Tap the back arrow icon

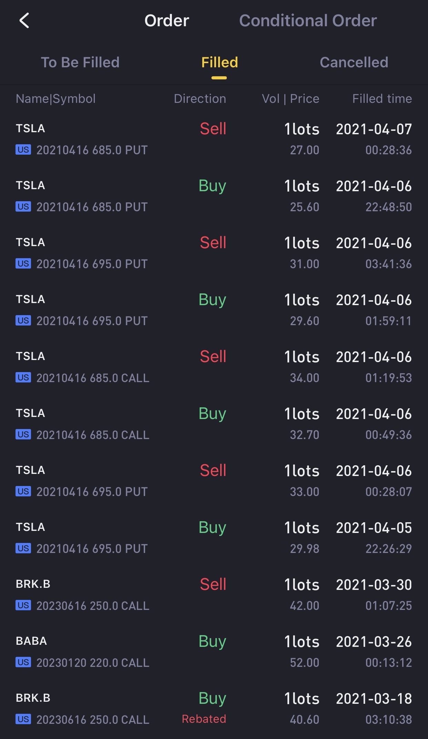24,21
